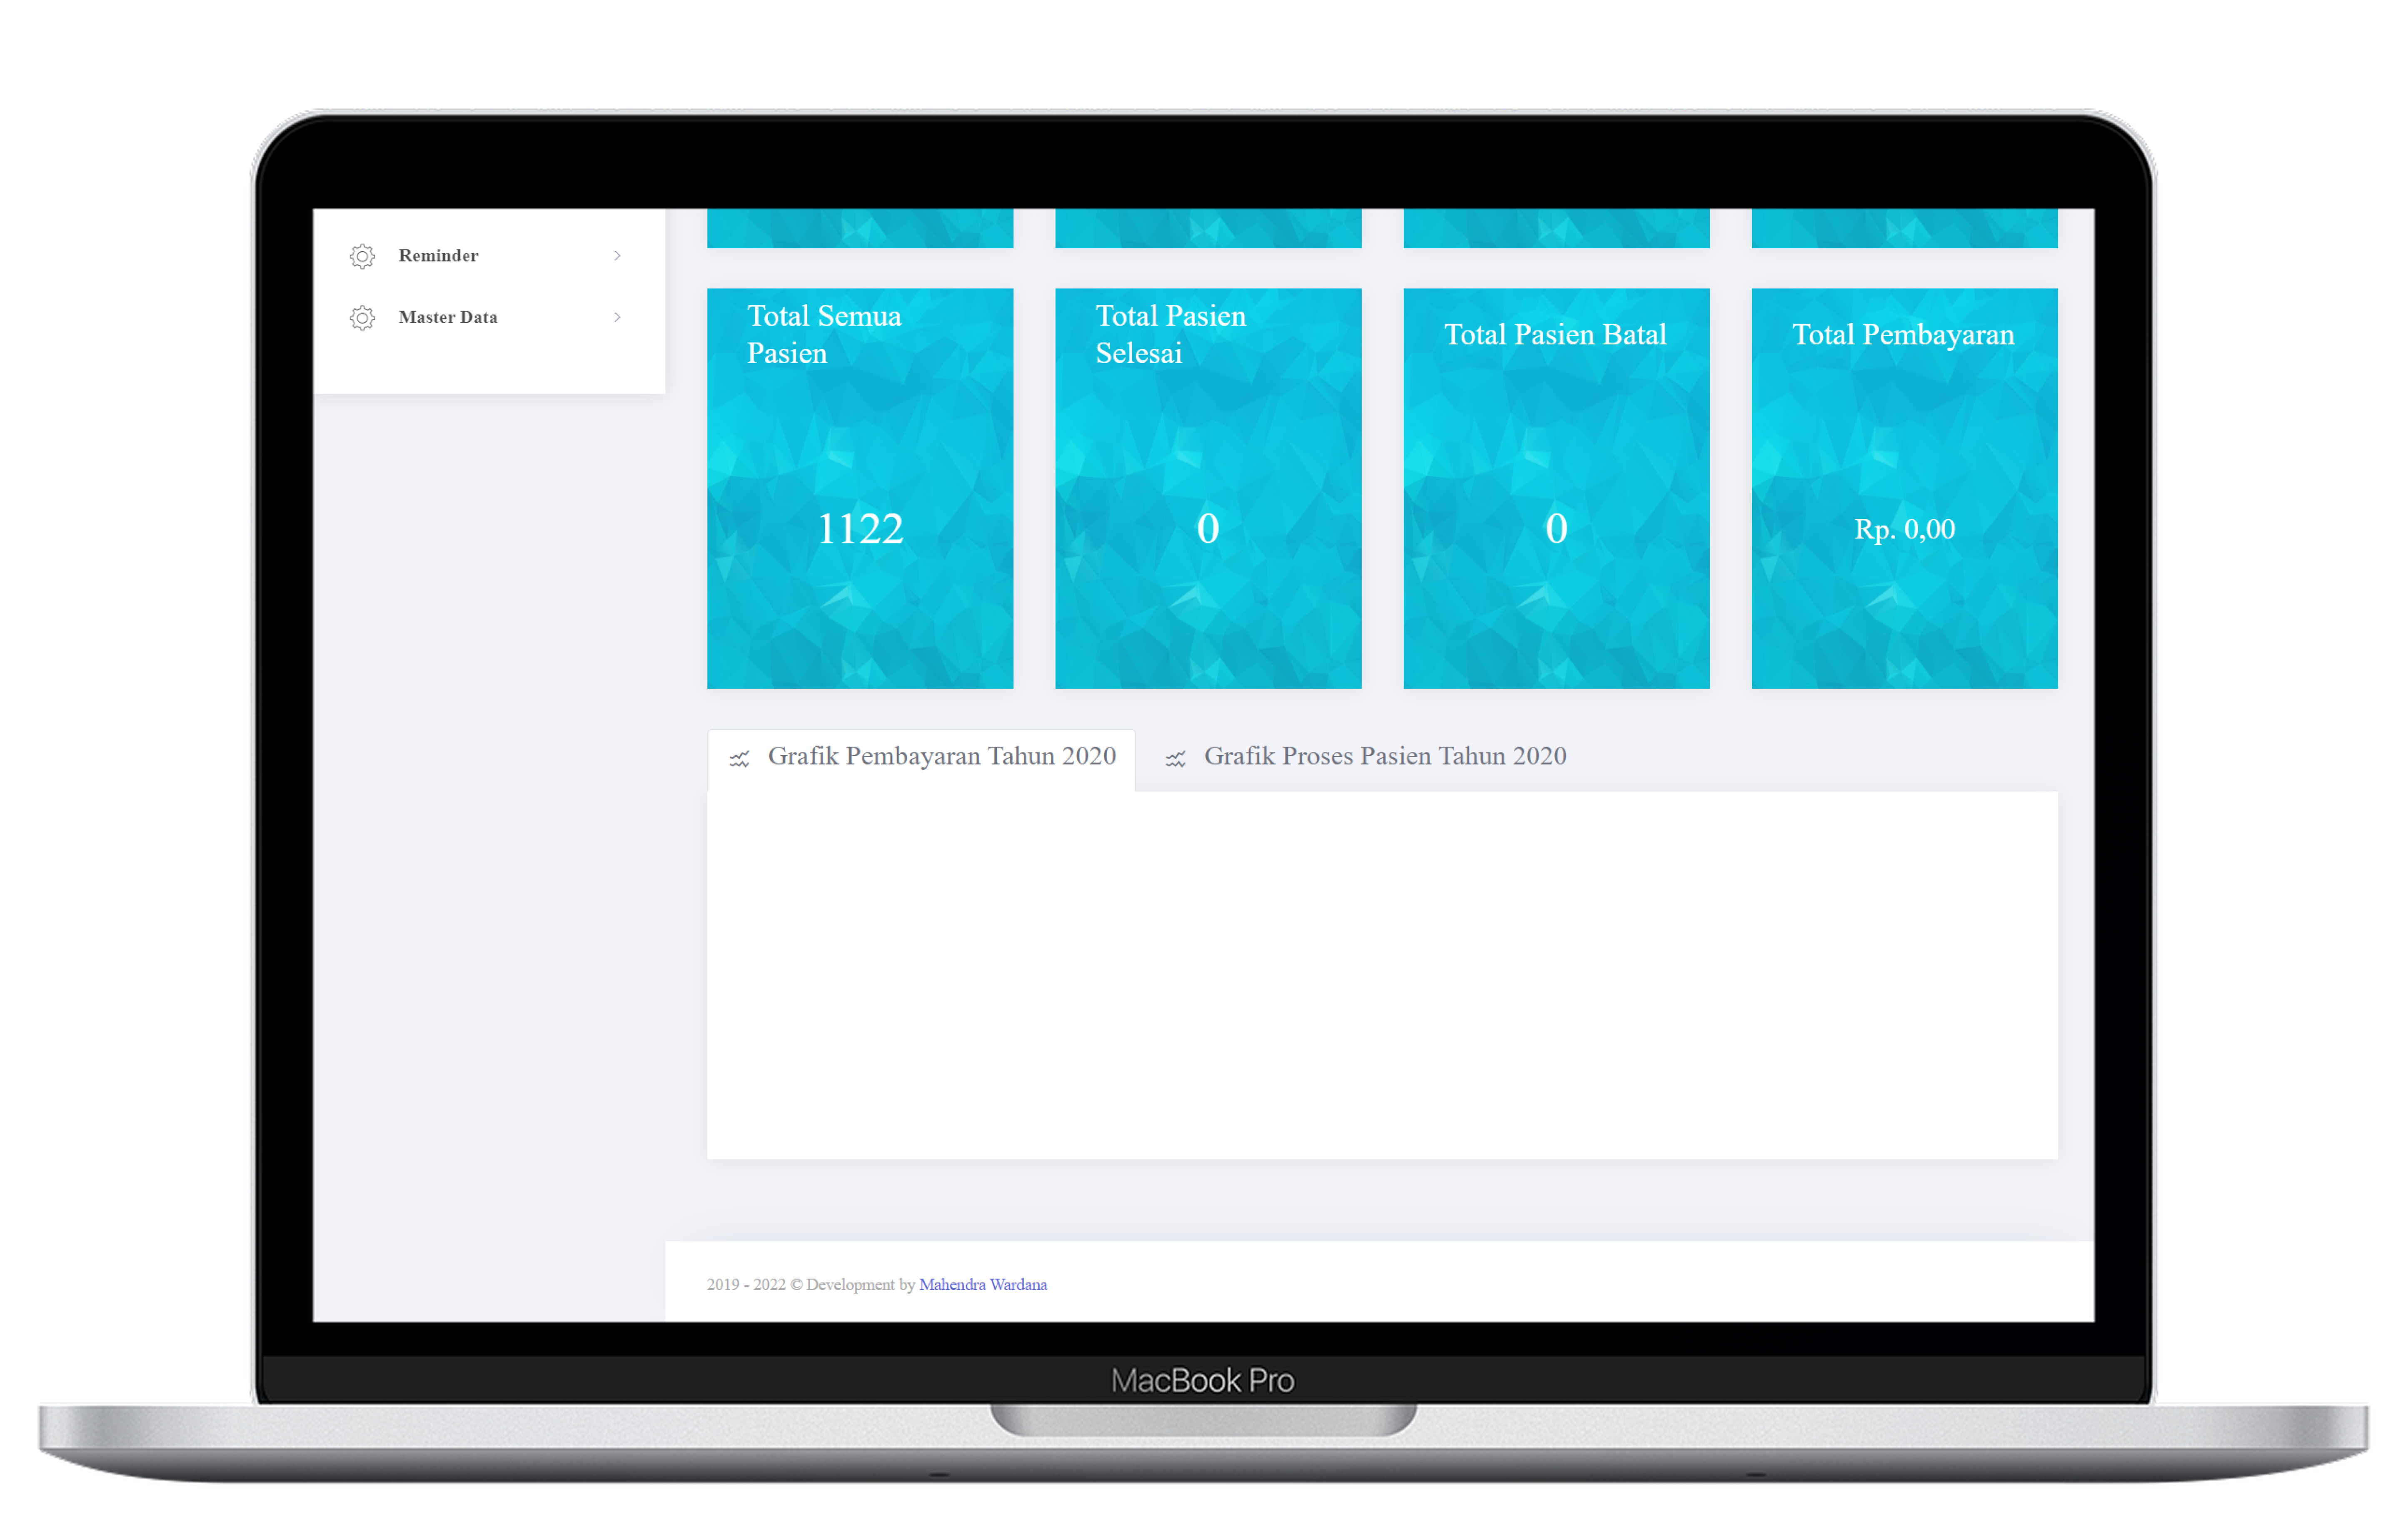Viewport: 2408px width, 1531px height.
Task: Click the gear icon beside Master Data
Action: click(x=362, y=318)
